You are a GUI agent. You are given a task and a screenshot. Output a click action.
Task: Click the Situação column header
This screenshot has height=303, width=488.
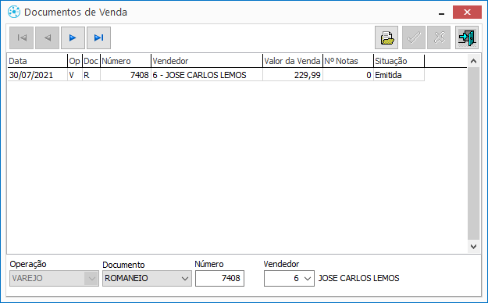tap(399, 61)
